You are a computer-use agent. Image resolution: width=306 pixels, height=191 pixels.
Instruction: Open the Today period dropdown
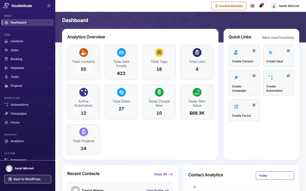[x=275, y=175]
